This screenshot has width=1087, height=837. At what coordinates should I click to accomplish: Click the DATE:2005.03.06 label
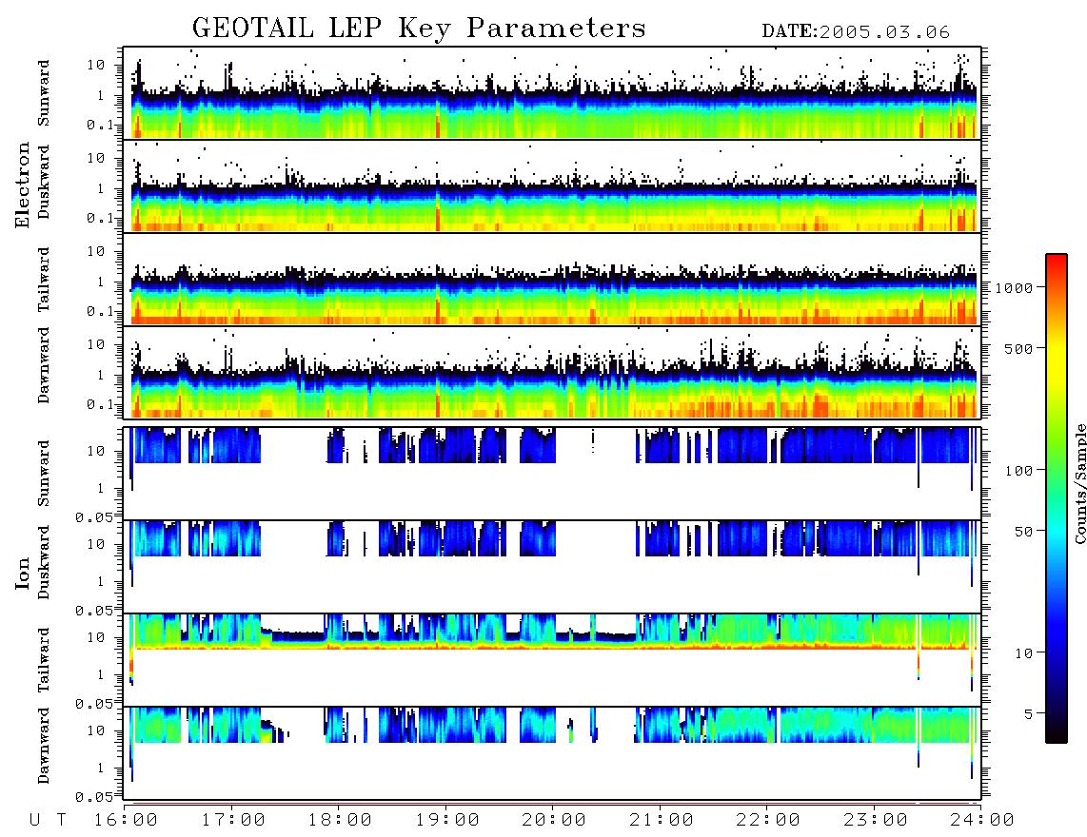(x=856, y=32)
